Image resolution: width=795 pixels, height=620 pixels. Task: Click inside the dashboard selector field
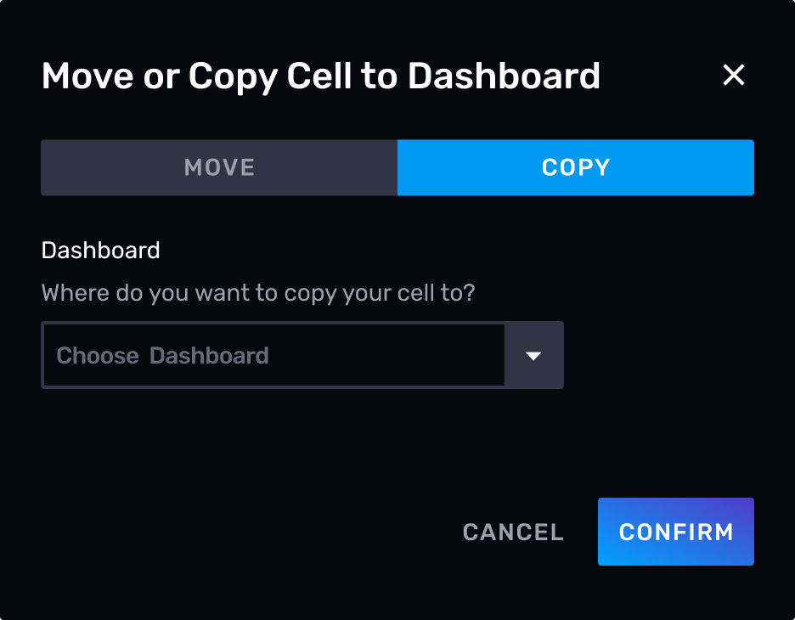click(x=273, y=355)
